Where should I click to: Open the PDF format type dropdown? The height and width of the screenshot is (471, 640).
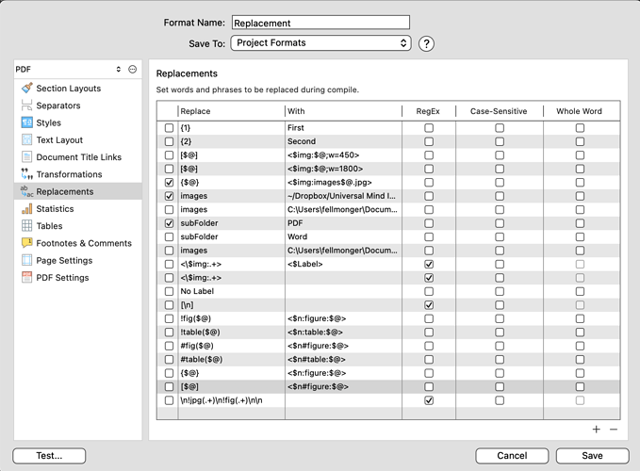69,70
